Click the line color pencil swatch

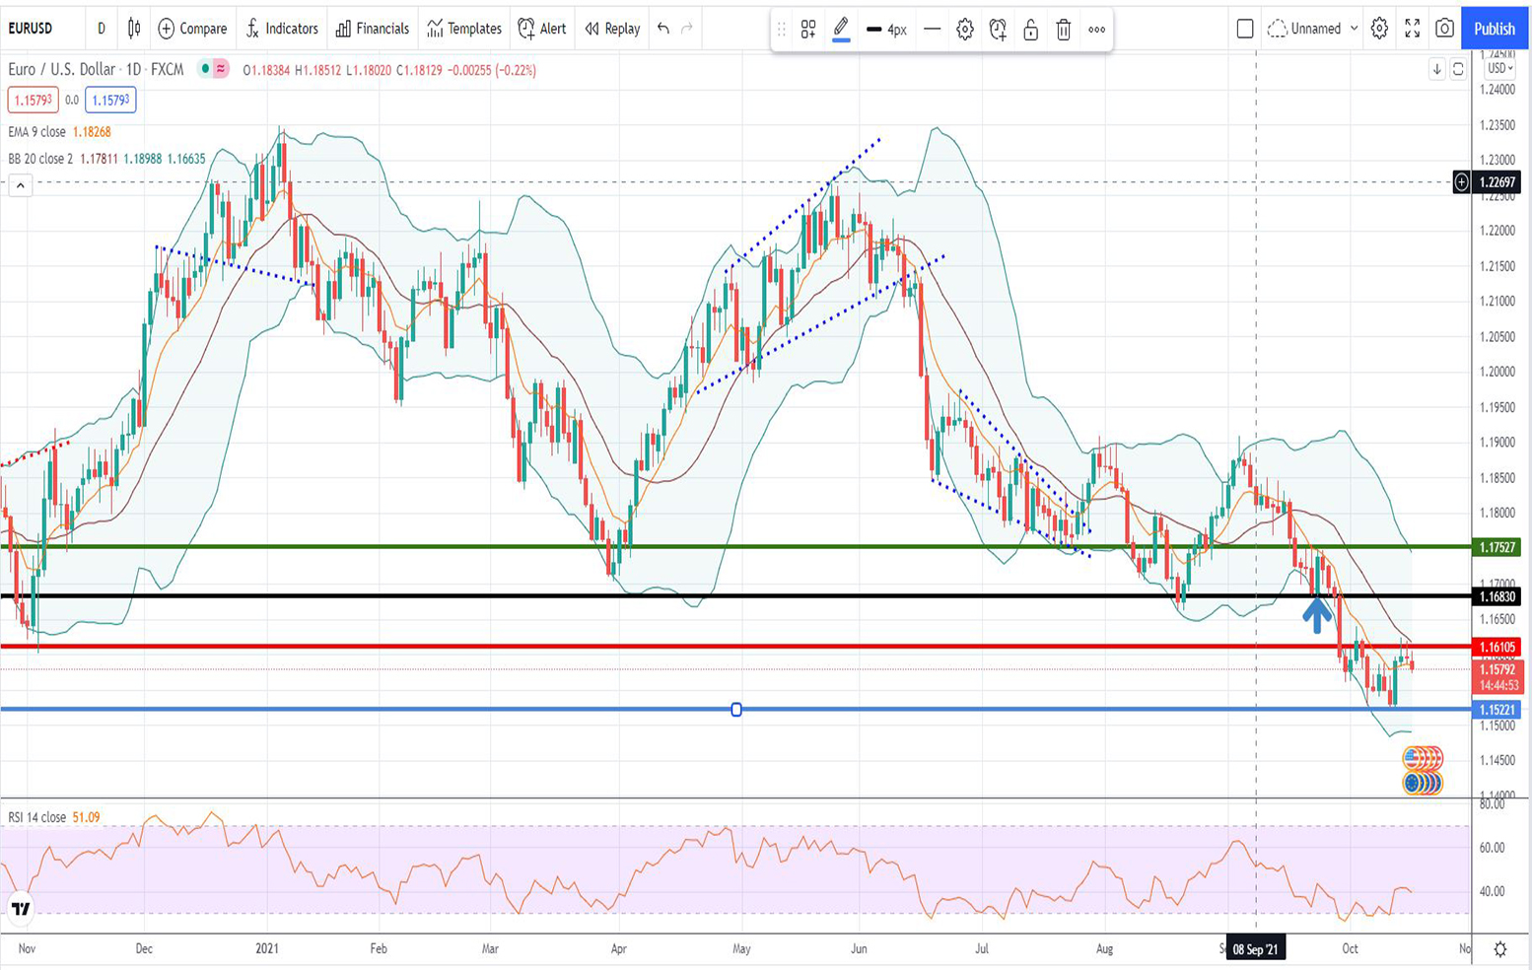(841, 29)
